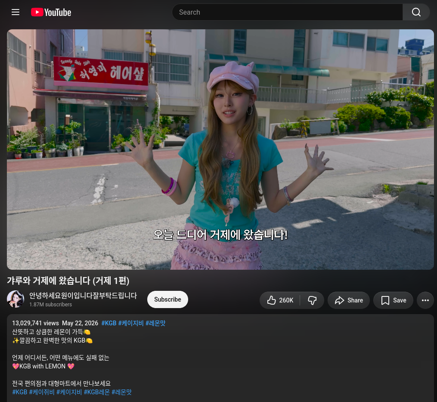This screenshot has height=402, width=437.
Task: Open the Share dialog
Action: 349,300
